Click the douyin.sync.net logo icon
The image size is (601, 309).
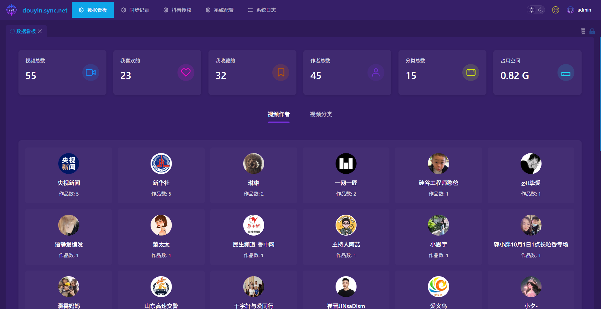point(12,10)
